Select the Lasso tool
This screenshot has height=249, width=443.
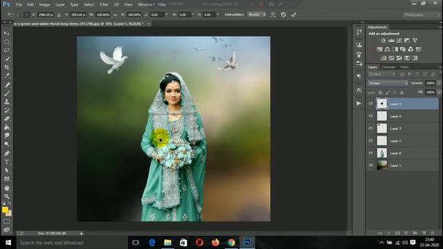click(6, 50)
